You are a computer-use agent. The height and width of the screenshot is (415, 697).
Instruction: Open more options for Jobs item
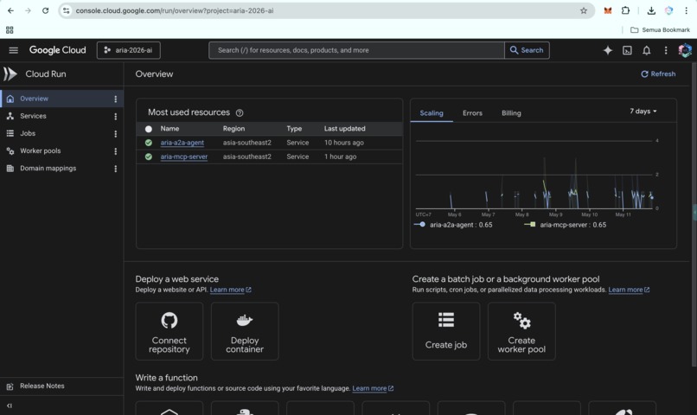(x=116, y=134)
